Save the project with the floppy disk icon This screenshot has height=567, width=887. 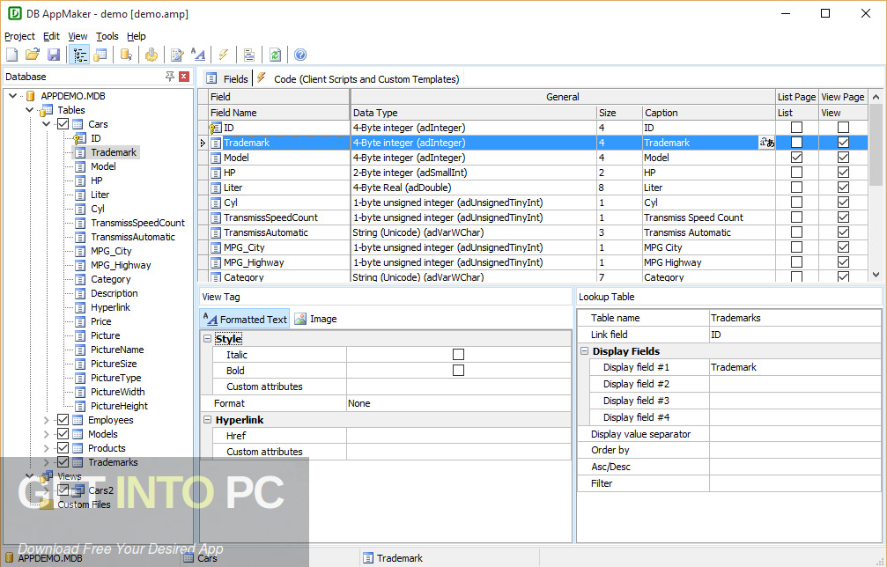click(x=54, y=55)
